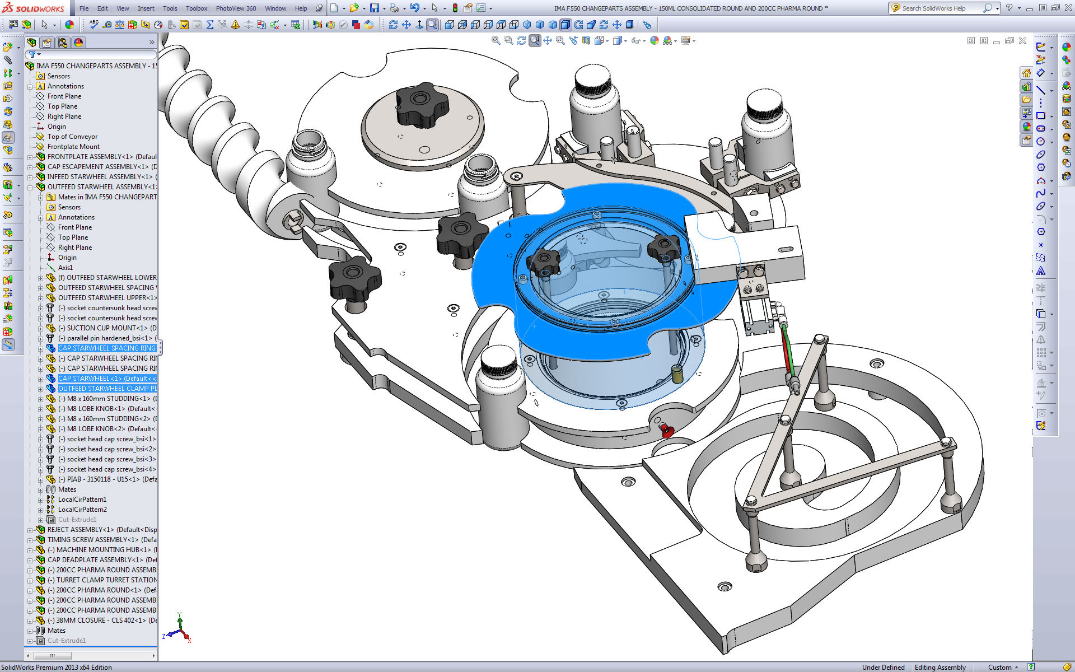Open the PhotoView 360 menu

point(236,8)
